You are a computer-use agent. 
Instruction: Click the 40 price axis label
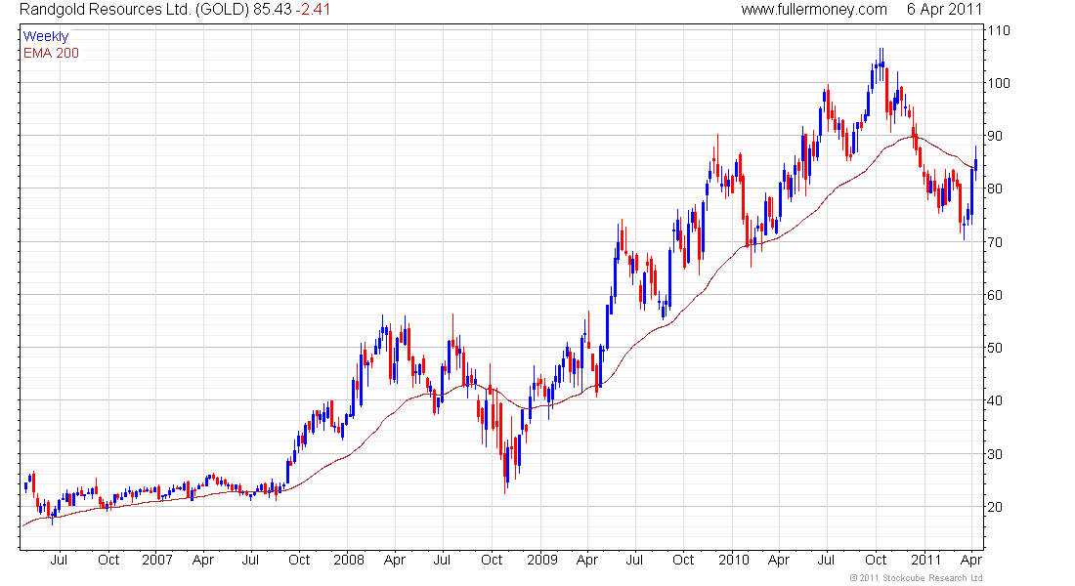coord(994,400)
